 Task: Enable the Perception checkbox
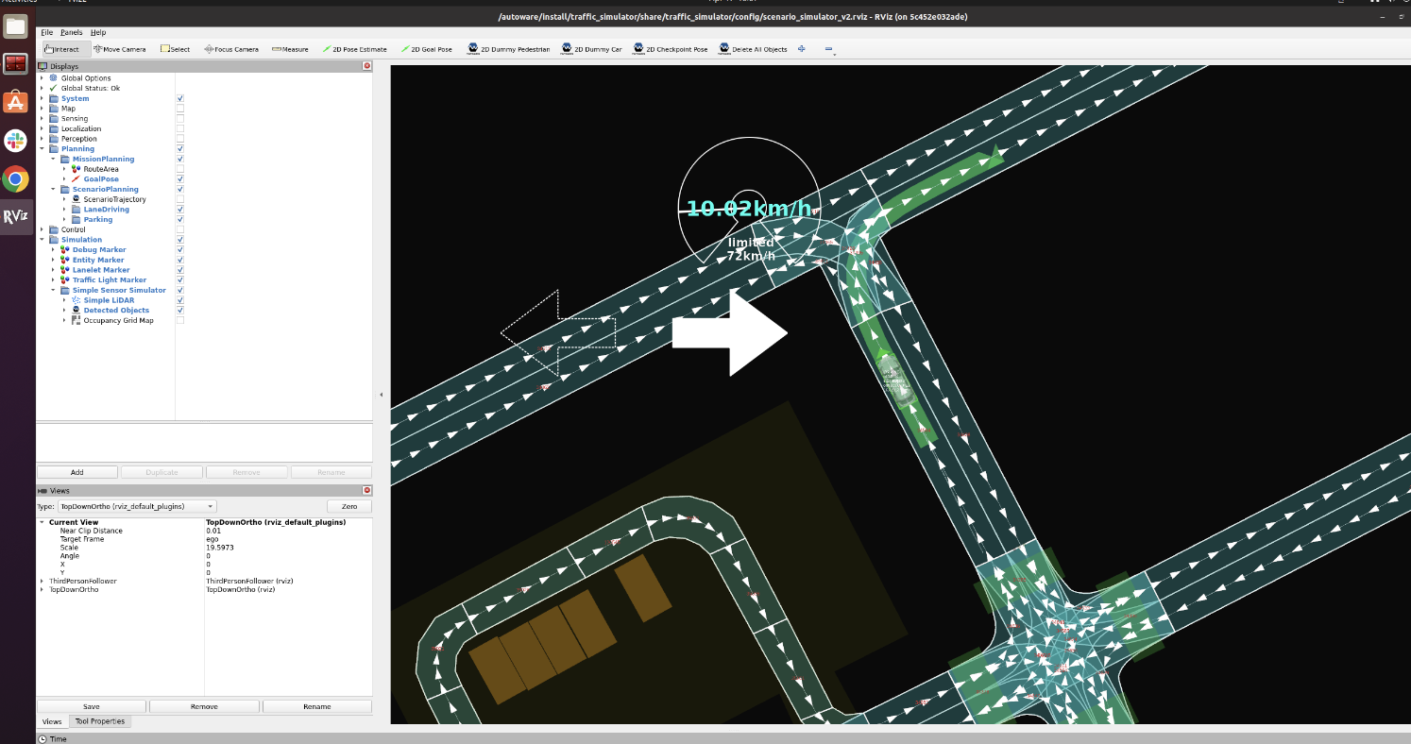click(179, 139)
